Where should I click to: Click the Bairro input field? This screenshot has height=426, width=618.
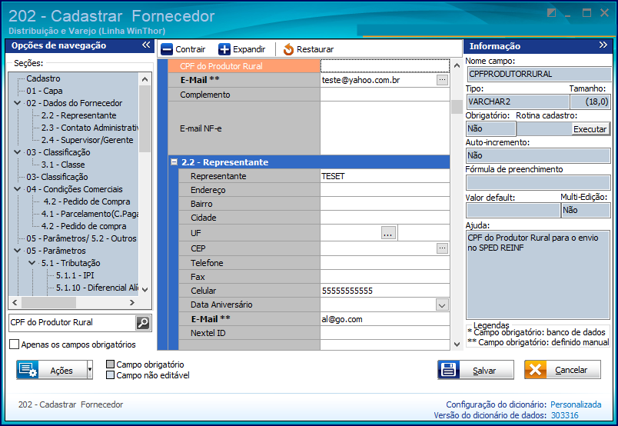point(384,204)
